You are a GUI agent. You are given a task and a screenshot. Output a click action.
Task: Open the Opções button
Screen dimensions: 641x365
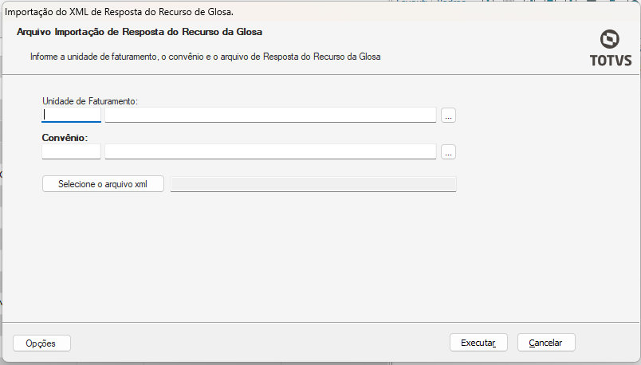(41, 343)
